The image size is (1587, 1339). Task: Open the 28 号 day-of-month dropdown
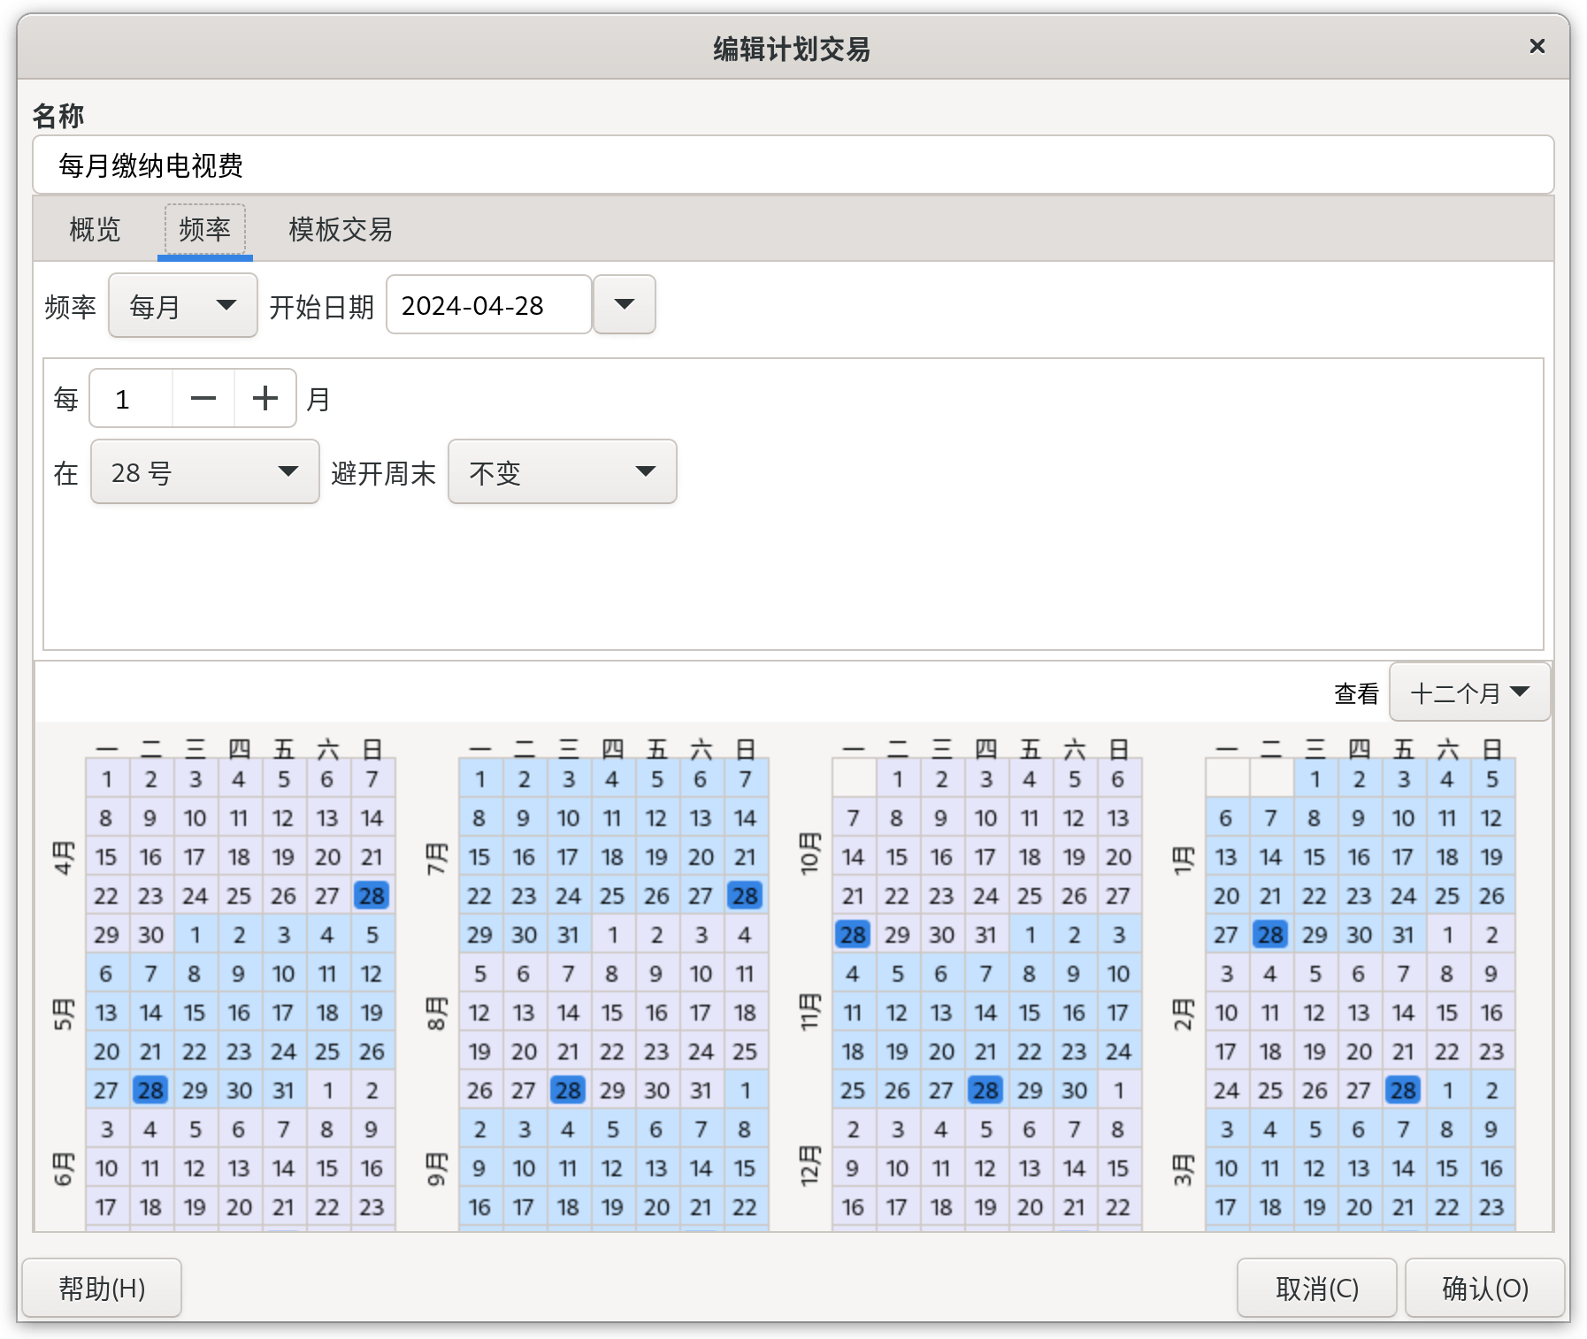pos(204,472)
